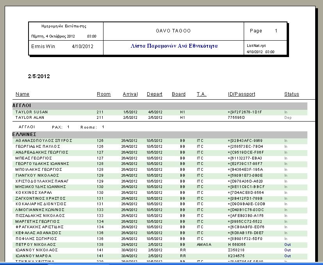The height and width of the screenshot is (265, 323).
Task: Click passport number K234575
Action: [x=236, y=256]
